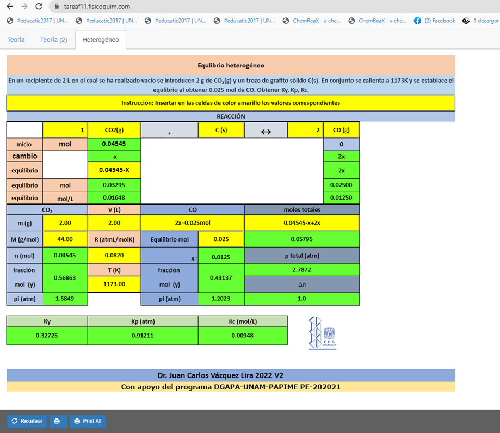Click the yellow CO2 coefficient cell '1'
500x433 pixels.
(x=65, y=130)
